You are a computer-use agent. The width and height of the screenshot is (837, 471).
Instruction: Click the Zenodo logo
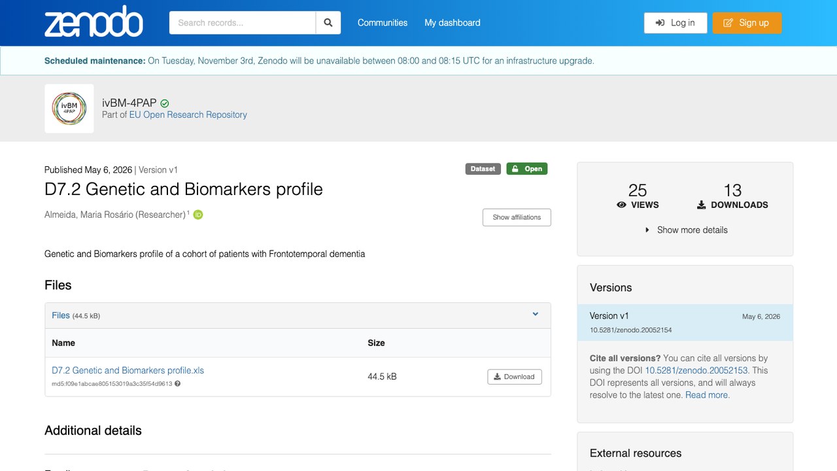point(94,22)
